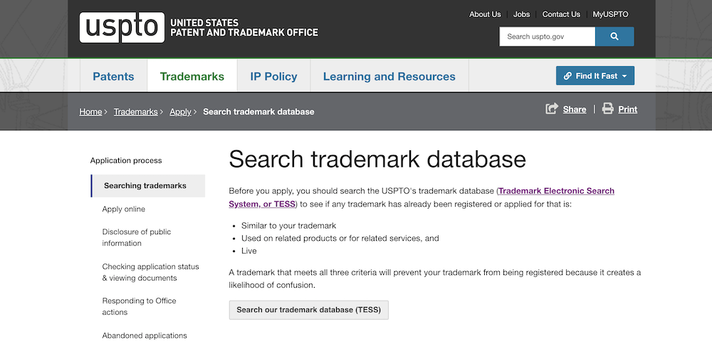Open the Trademarks menu

click(192, 76)
